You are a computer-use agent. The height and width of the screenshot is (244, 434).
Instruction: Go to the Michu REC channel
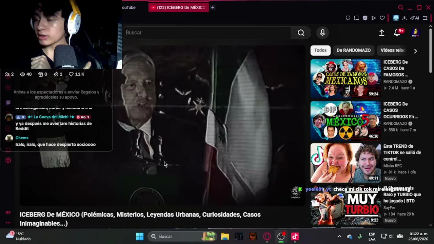393,166
